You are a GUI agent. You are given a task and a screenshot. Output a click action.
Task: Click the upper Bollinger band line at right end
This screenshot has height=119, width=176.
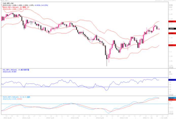[159, 22]
